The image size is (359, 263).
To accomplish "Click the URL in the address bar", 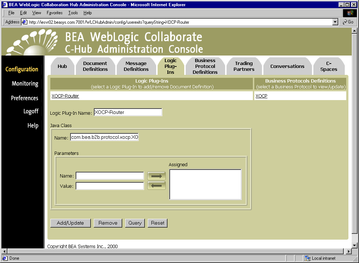I will [109, 22].
